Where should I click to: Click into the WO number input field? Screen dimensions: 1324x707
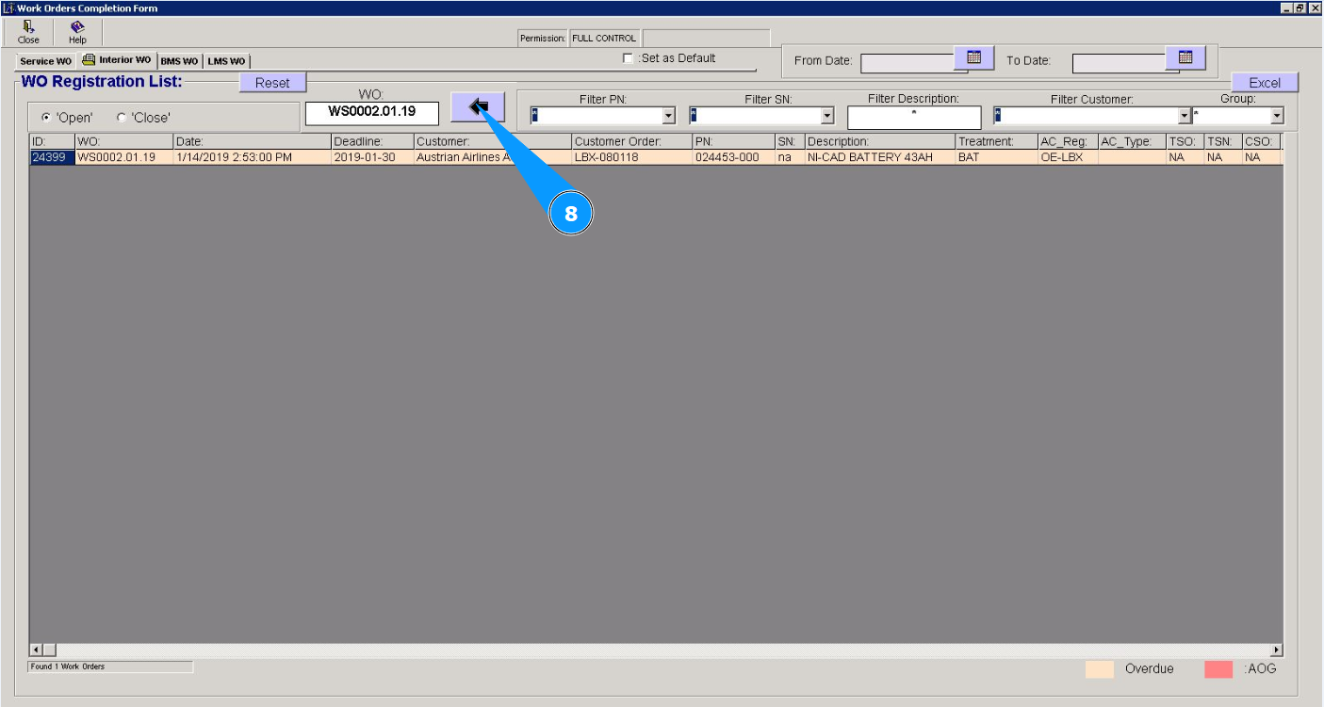coord(371,113)
